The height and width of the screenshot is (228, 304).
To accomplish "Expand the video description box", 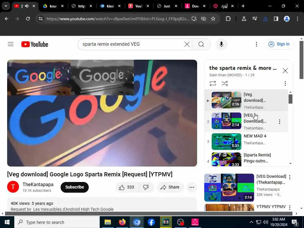I will pyautogui.click(x=102, y=205).
